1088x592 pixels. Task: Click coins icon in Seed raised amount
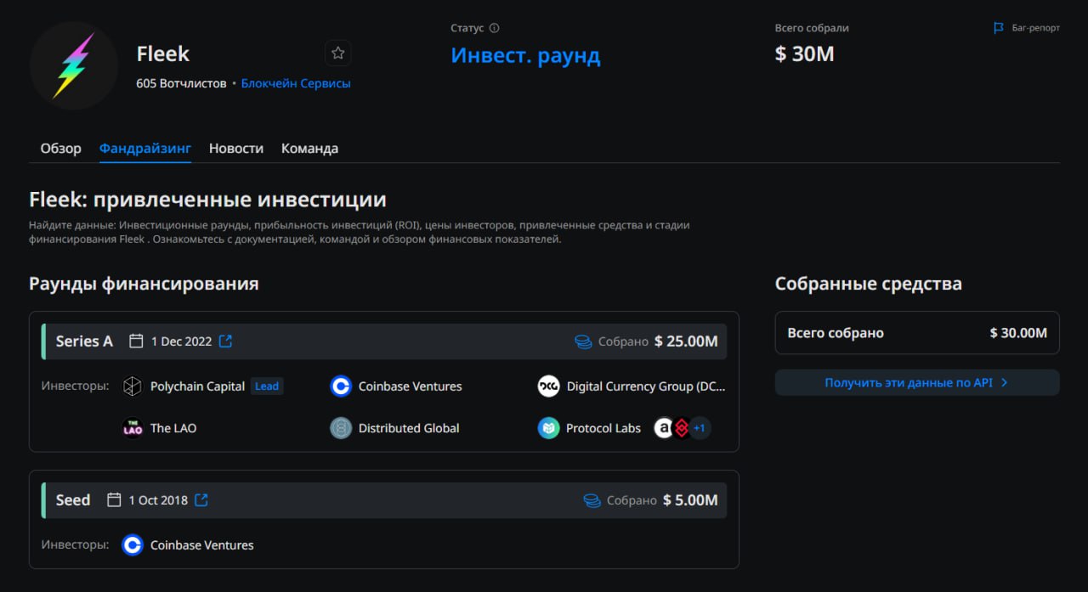point(592,500)
